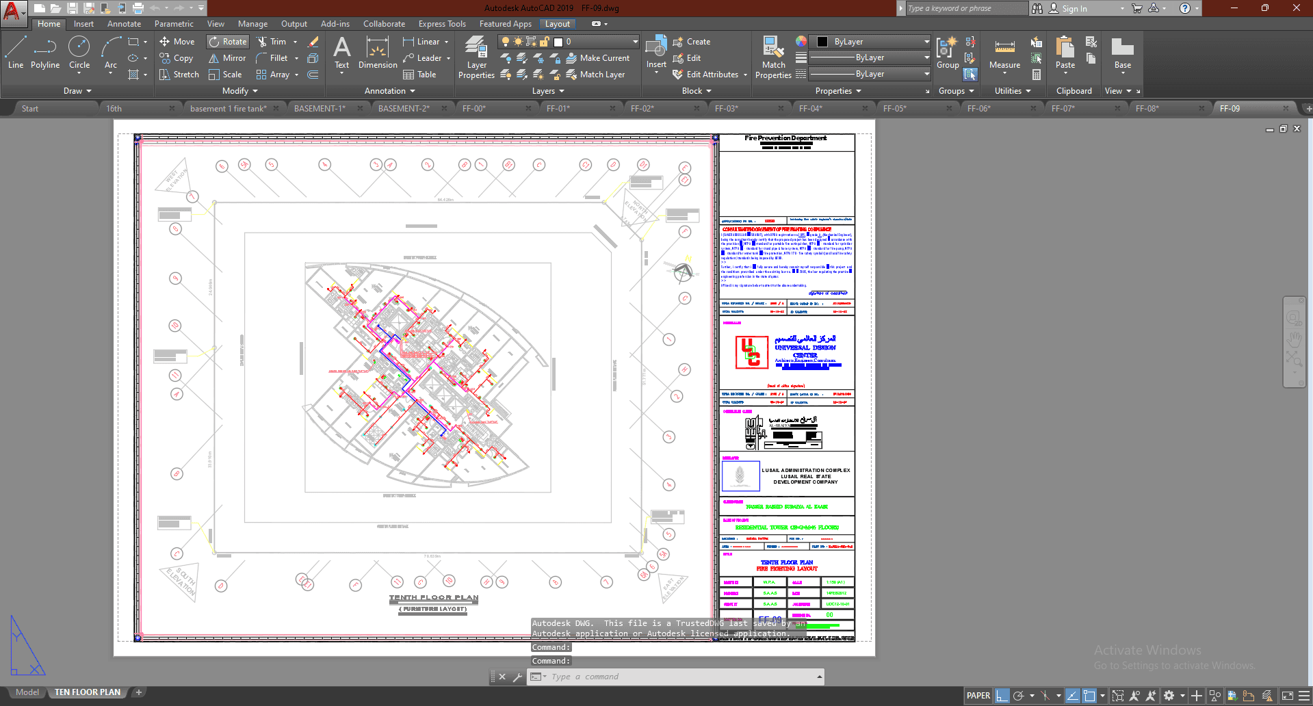The width and height of the screenshot is (1313, 706).
Task: Expand the Draw panel dropdown
Action: [77, 91]
